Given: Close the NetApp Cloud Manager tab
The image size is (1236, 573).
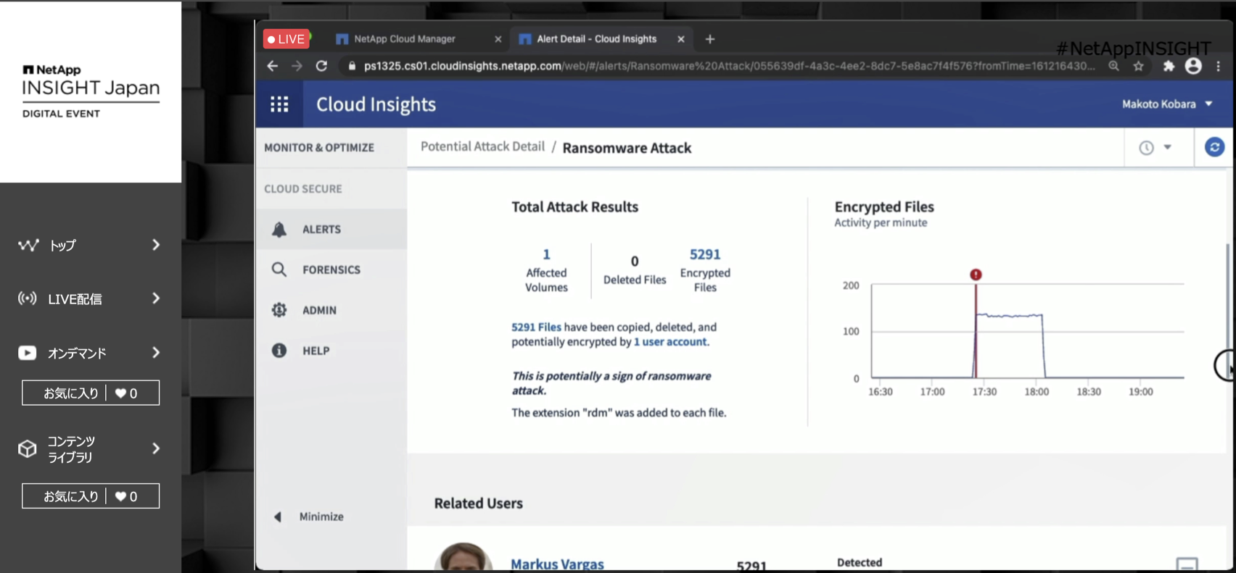Looking at the screenshot, I should click(x=498, y=39).
